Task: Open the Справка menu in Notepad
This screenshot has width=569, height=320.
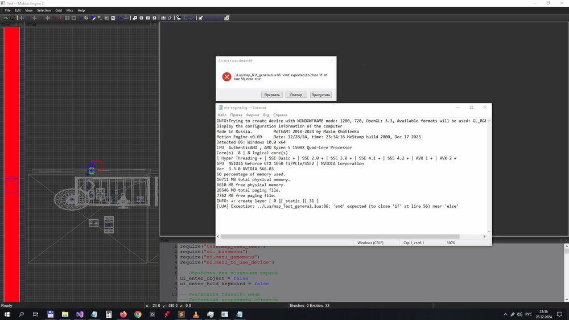Action: pyautogui.click(x=281, y=115)
